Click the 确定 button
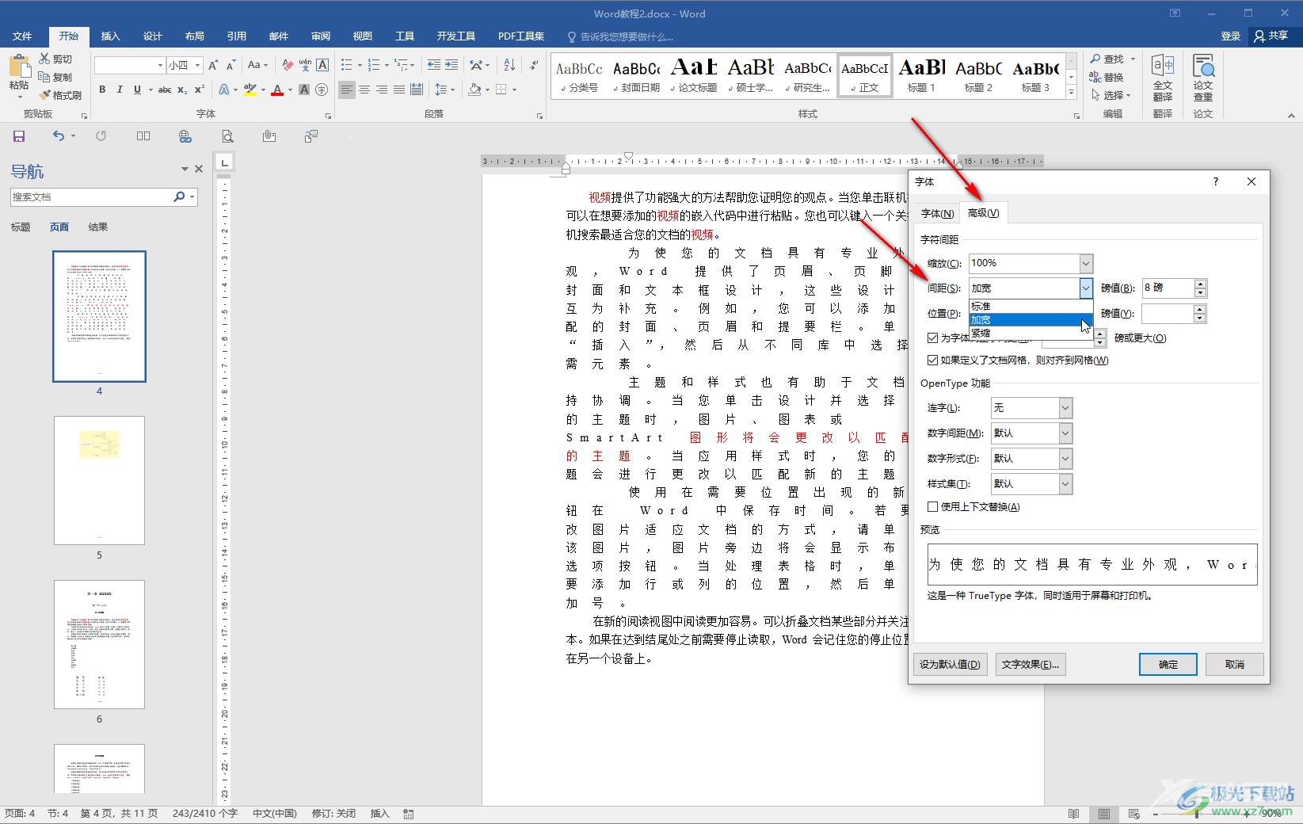The height and width of the screenshot is (824, 1303). pos(1168,665)
